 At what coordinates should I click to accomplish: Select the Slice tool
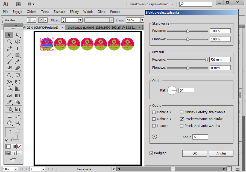click(x=17, y=116)
